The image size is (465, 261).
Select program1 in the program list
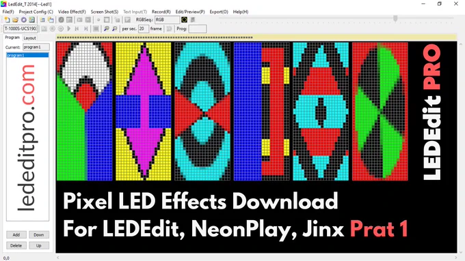pyautogui.click(x=27, y=55)
